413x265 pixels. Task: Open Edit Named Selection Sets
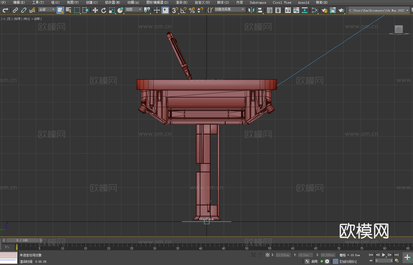pyautogui.click(x=210, y=10)
